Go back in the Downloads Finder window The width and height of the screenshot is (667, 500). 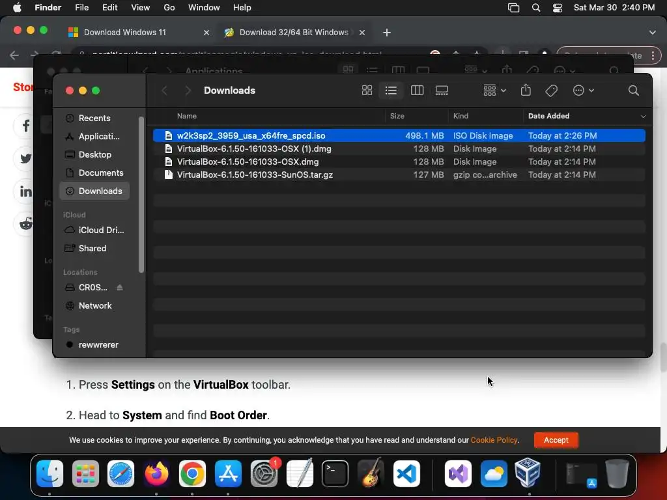(165, 90)
